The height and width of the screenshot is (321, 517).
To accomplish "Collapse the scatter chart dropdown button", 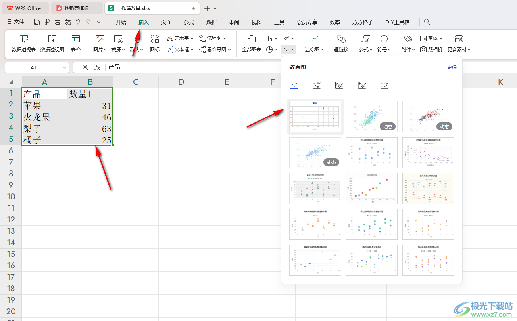I will point(288,50).
